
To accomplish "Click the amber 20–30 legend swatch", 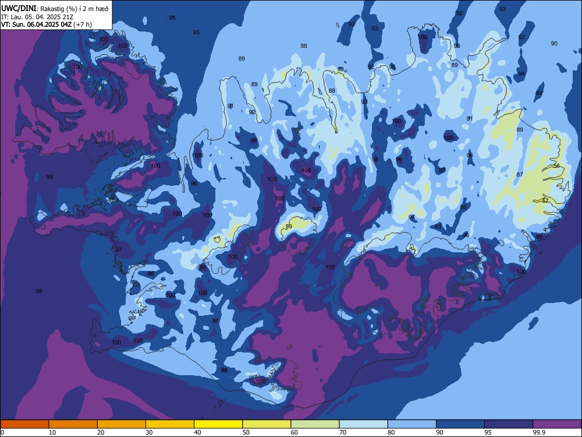I will (x=122, y=424).
